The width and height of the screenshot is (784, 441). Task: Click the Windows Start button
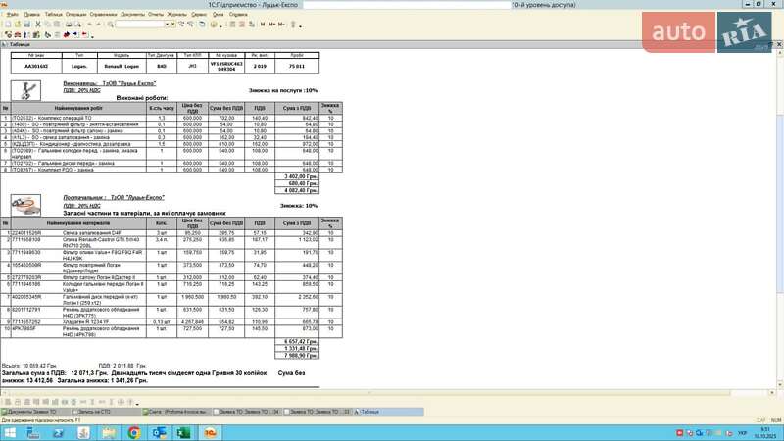pyautogui.click(x=10, y=432)
